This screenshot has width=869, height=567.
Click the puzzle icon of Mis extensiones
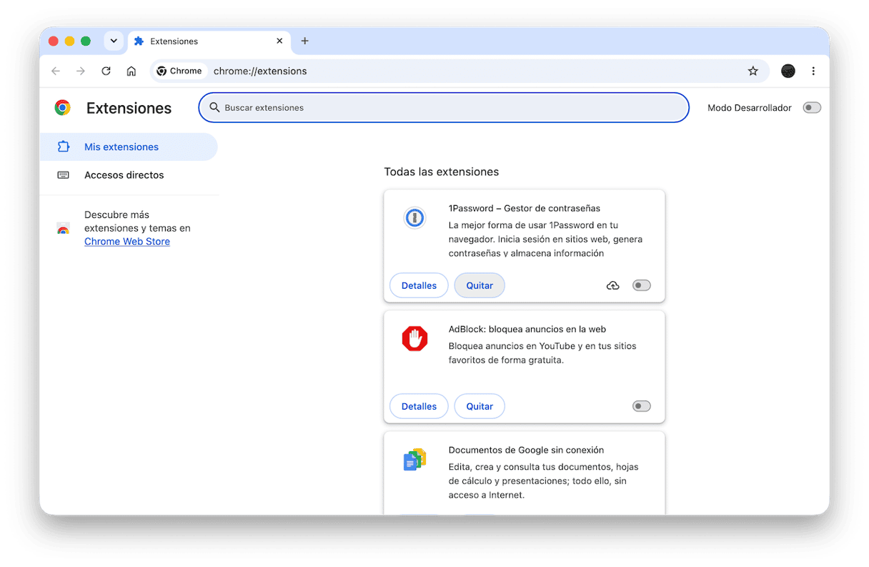click(63, 147)
